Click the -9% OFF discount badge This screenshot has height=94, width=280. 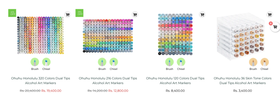click(80, 13)
